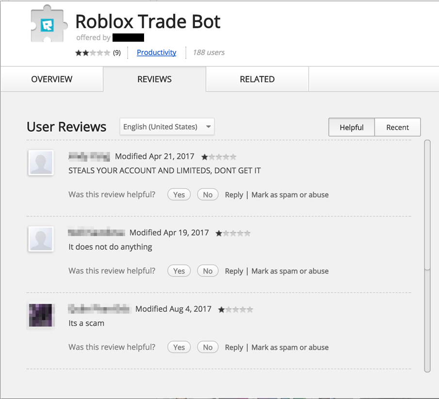Mark the Aug 4, 2017 review as spam or abuse
Image resolution: width=439 pixels, height=399 pixels.
[x=290, y=348]
